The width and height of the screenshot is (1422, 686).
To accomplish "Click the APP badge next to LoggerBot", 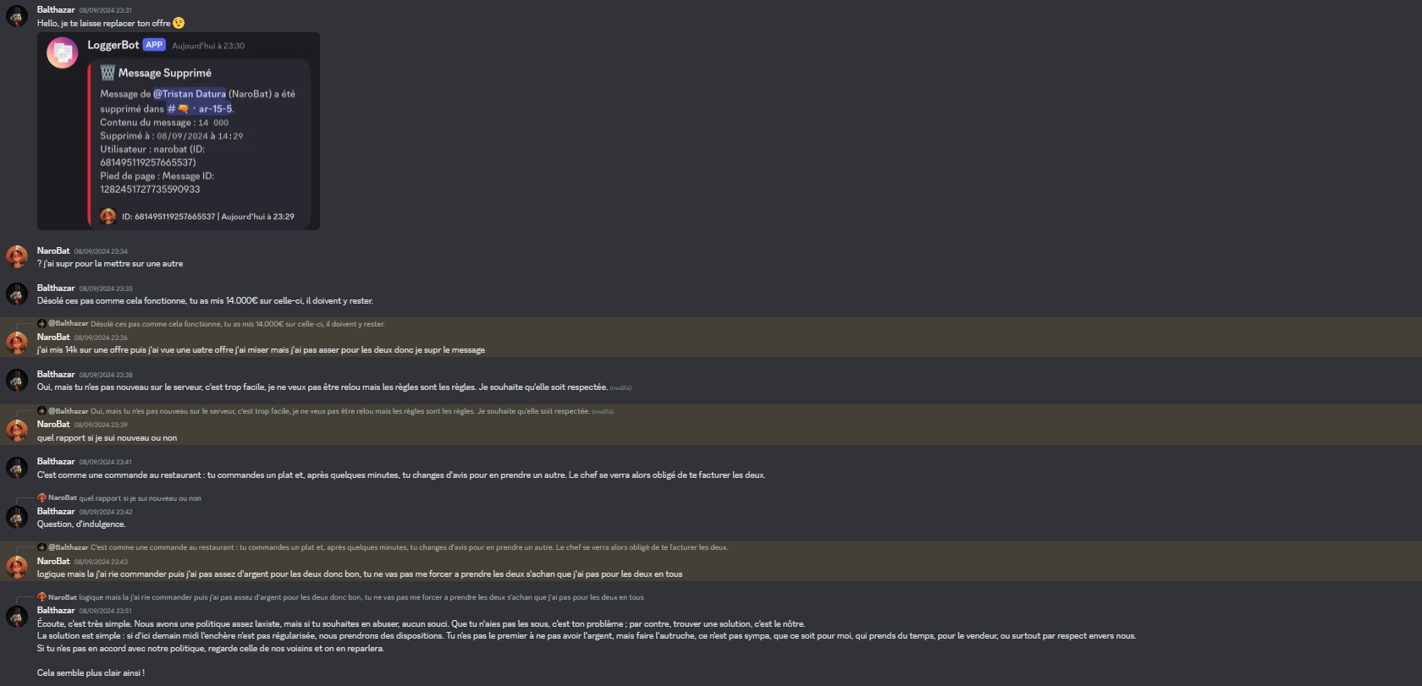I will tap(154, 45).
